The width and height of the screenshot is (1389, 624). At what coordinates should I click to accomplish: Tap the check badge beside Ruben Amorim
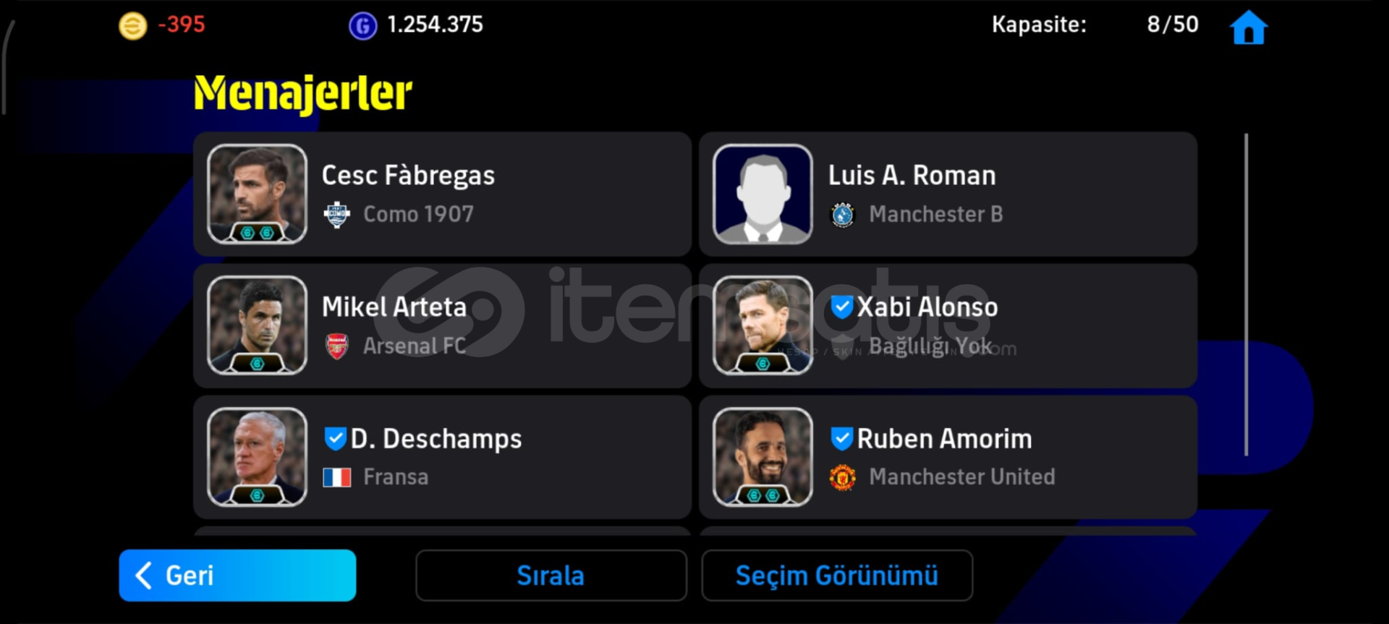click(x=841, y=438)
